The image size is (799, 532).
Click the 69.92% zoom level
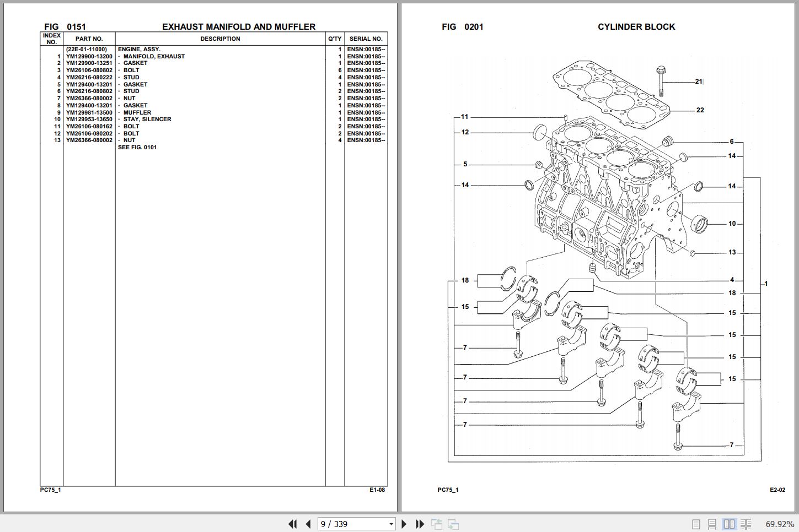[x=780, y=524]
